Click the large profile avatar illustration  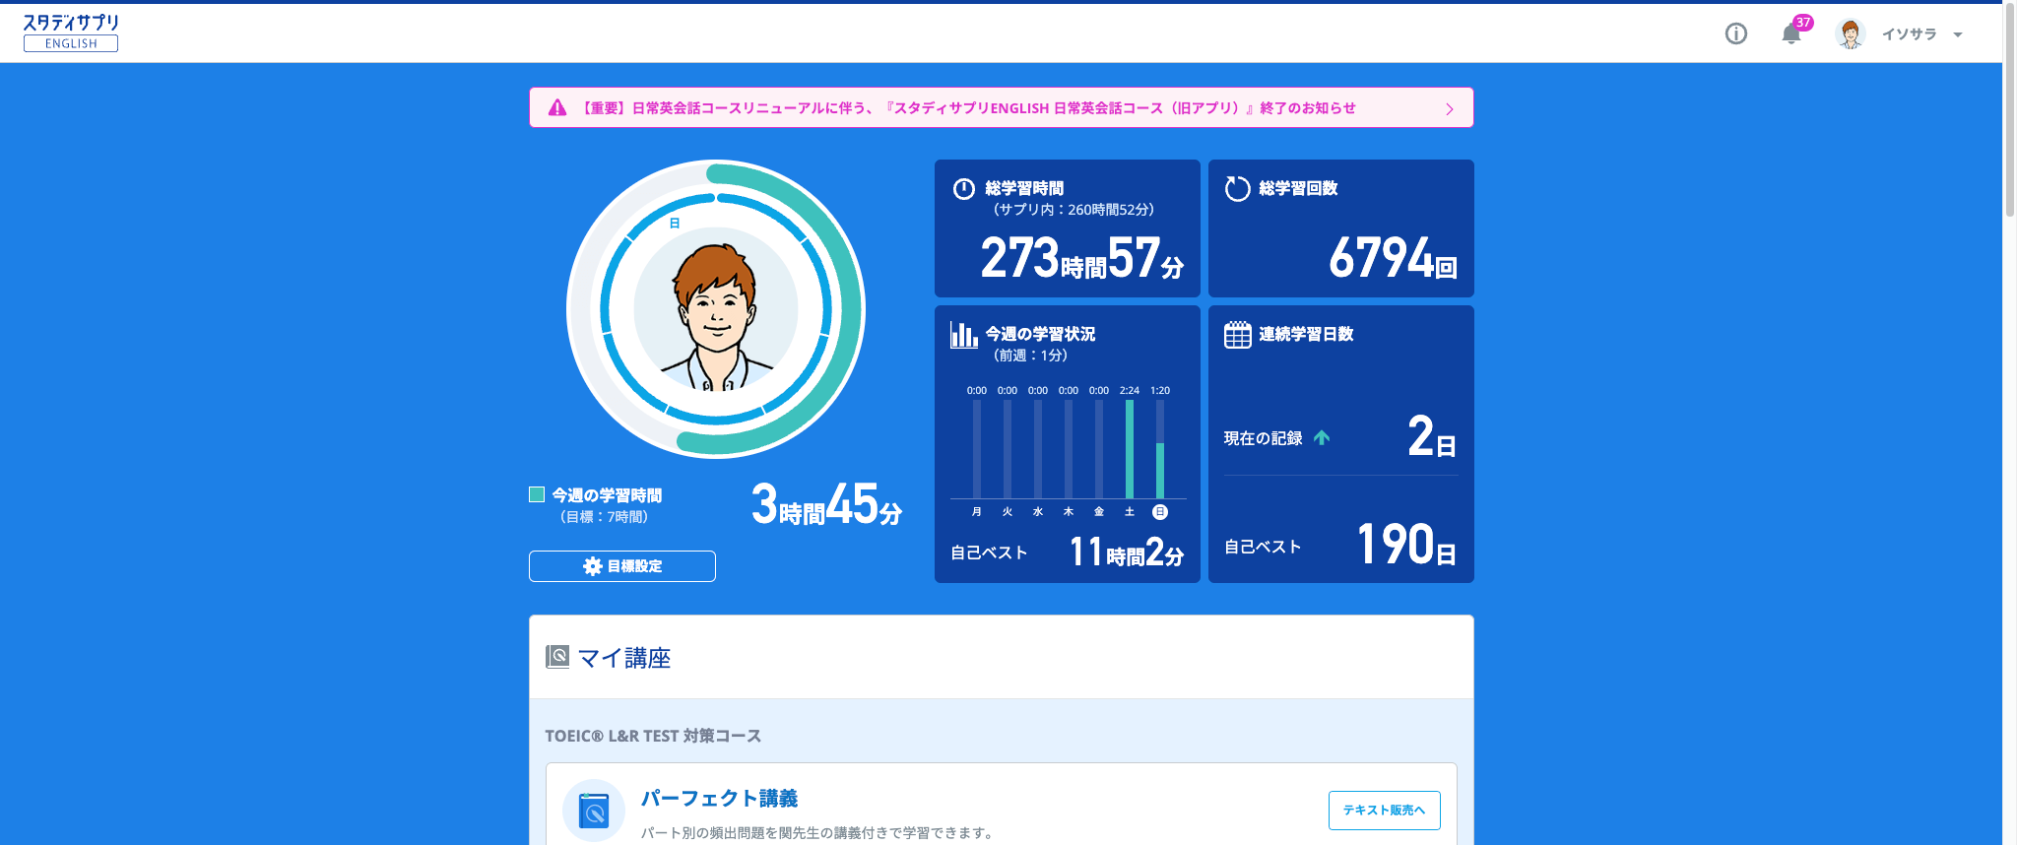click(x=716, y=309)
